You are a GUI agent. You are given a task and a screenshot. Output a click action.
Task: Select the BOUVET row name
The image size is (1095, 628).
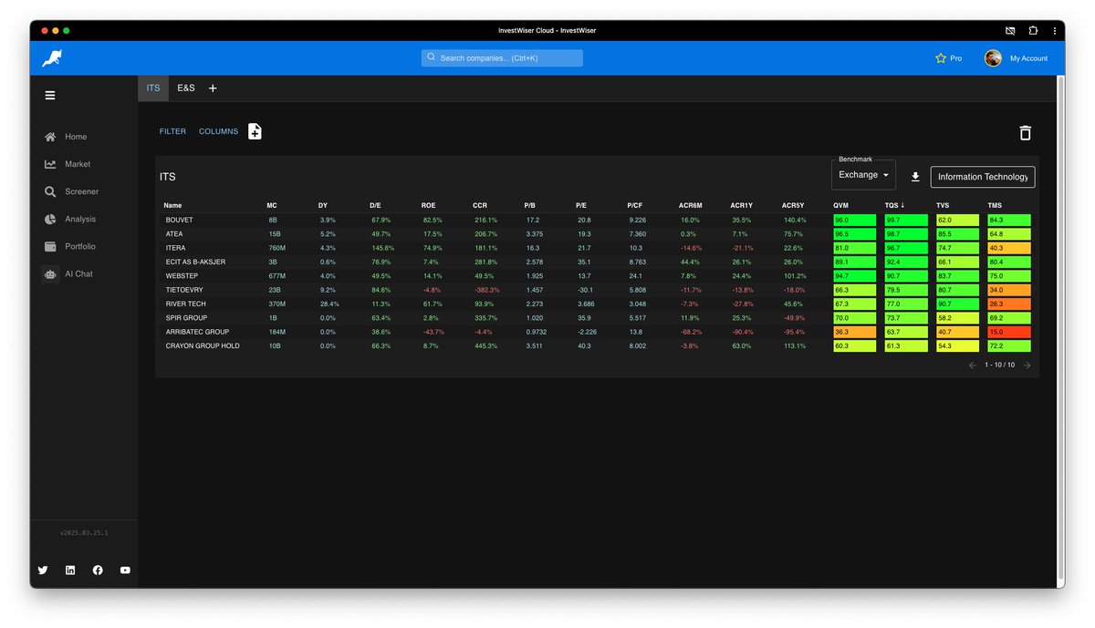[x=179, y=220]
